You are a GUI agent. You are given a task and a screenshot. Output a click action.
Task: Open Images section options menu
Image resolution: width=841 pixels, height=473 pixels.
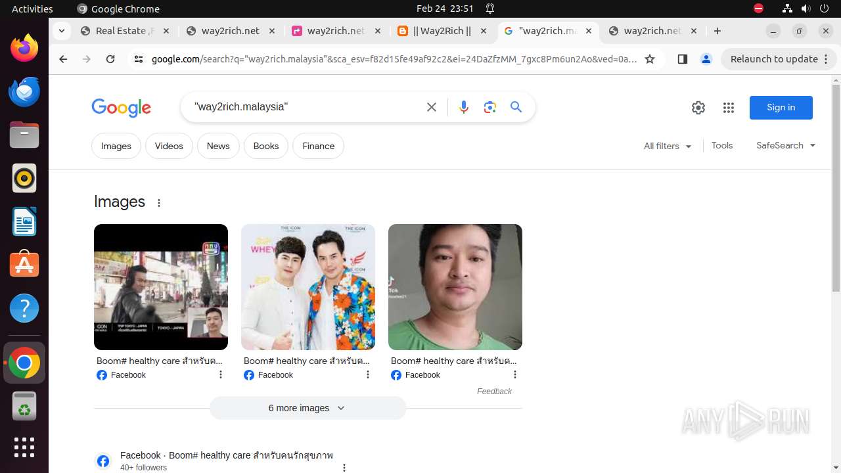[x=159, y=203]
